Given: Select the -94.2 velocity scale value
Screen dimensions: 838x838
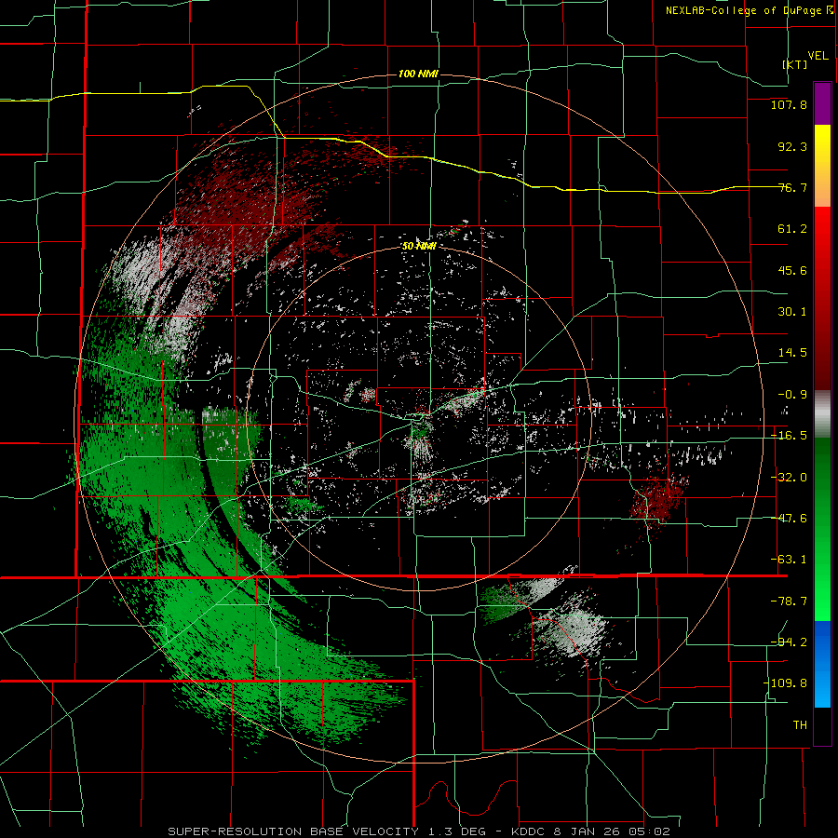Looking at the screenshot, I should click(x=789, y=642).
